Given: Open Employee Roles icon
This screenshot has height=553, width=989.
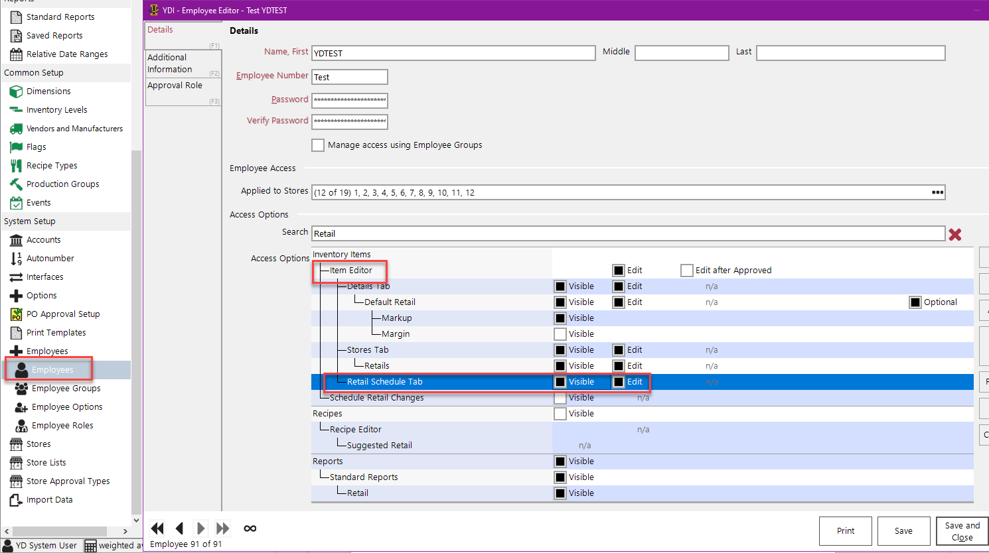Looking at the screenshot, I should pyautogui.click(x=21, y=426).
